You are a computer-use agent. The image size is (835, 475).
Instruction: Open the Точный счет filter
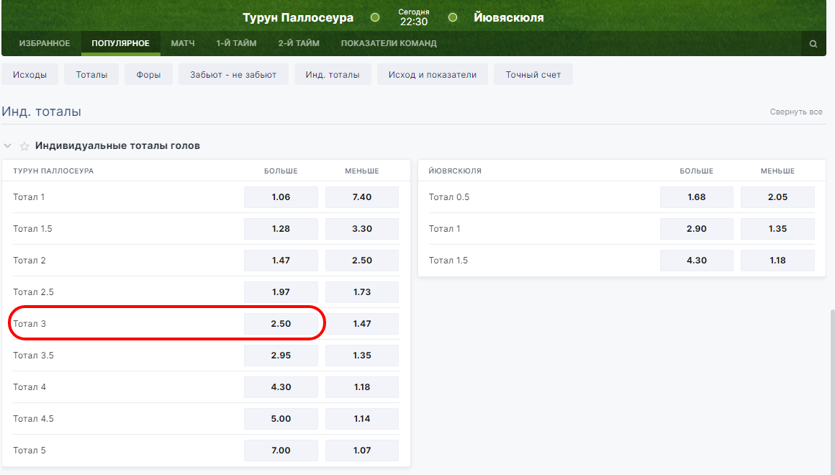533,75
